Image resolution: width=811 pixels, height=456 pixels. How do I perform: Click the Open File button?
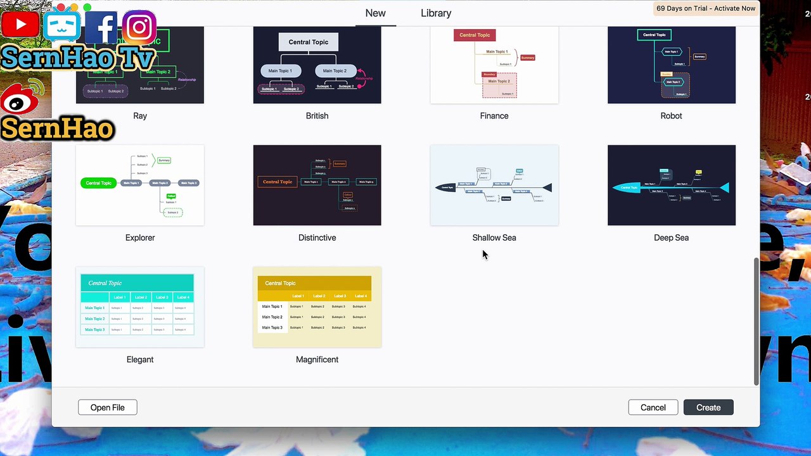pyautogui.click(x=108, y=407)
